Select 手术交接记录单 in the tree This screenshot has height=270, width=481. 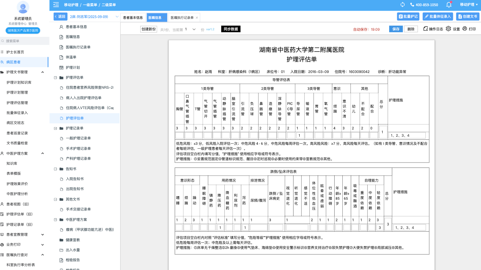(78, 209)
